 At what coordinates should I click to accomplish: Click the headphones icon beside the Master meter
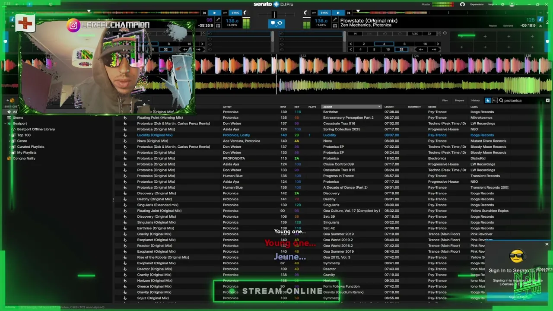point(462,4)
